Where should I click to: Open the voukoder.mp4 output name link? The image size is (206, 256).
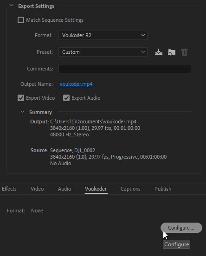click(x=76, y=84)
